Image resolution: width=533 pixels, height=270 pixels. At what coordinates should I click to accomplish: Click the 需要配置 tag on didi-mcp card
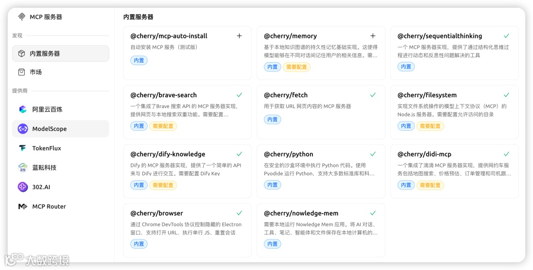click(430, 185)
